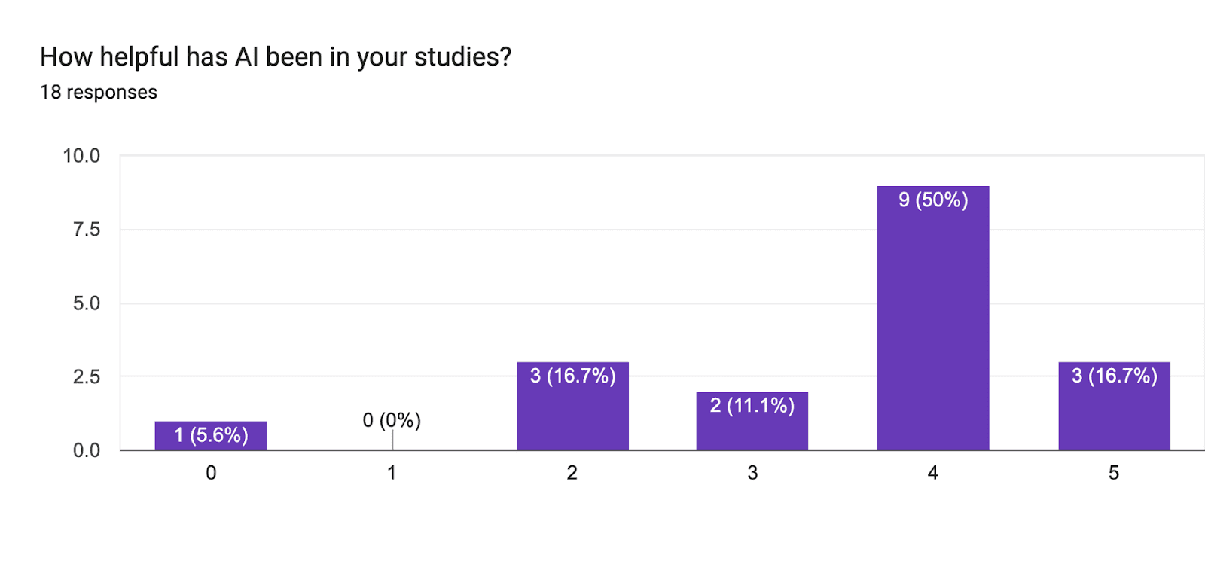The image size is (1205, 573).
Task: Click the y-axis label '0.0'
Action: click(x=87, y=450)
